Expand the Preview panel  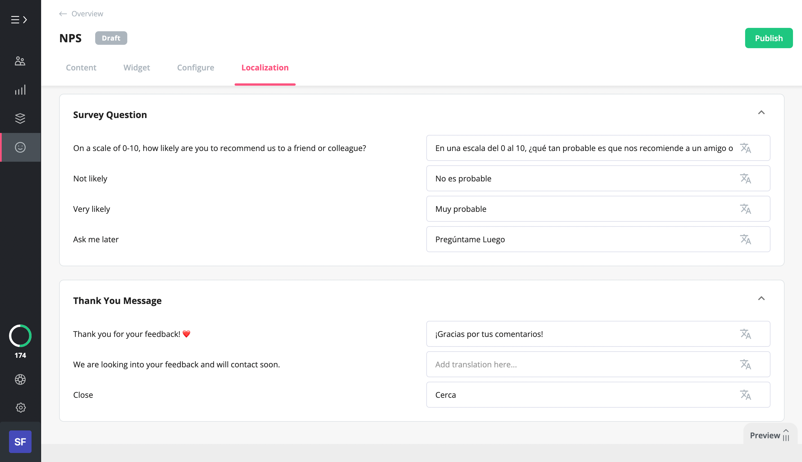coord(770,435)
